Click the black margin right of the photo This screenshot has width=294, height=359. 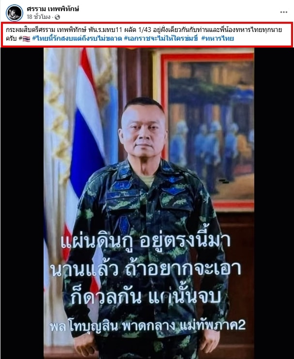point(274,203)
